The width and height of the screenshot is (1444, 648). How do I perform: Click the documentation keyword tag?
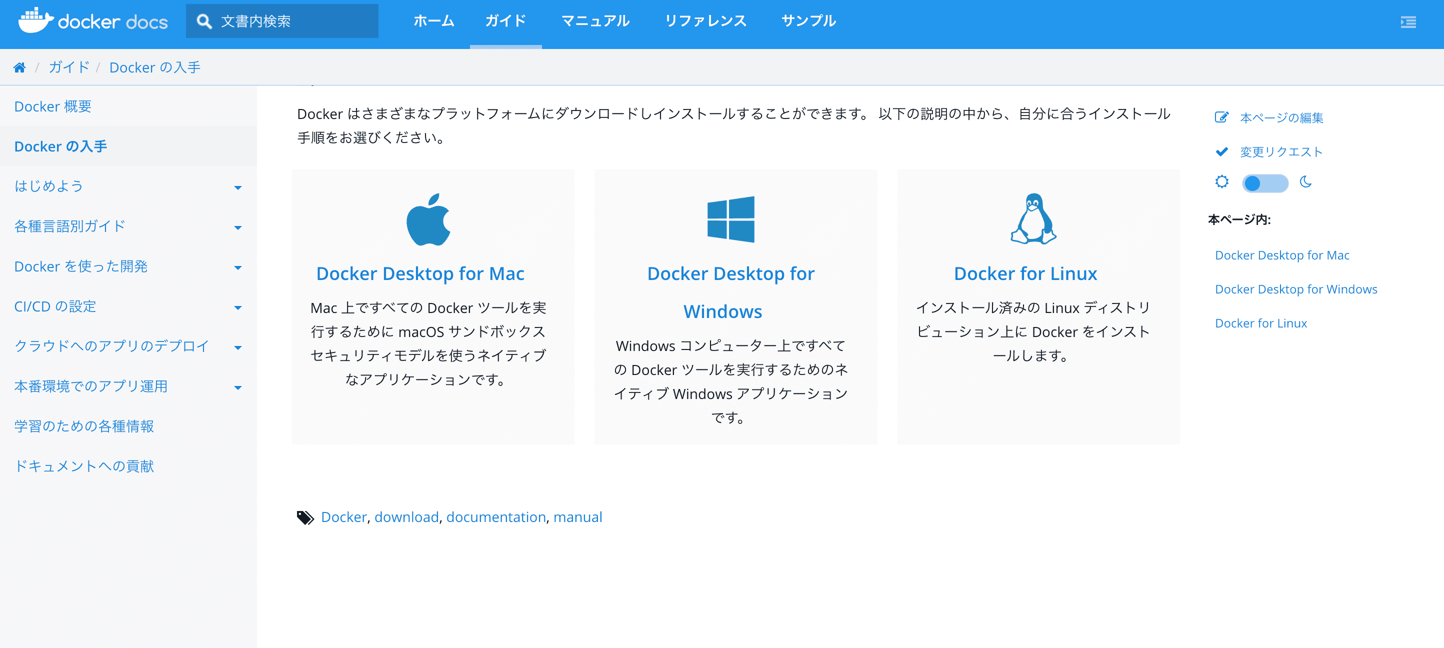pos(496,517)
